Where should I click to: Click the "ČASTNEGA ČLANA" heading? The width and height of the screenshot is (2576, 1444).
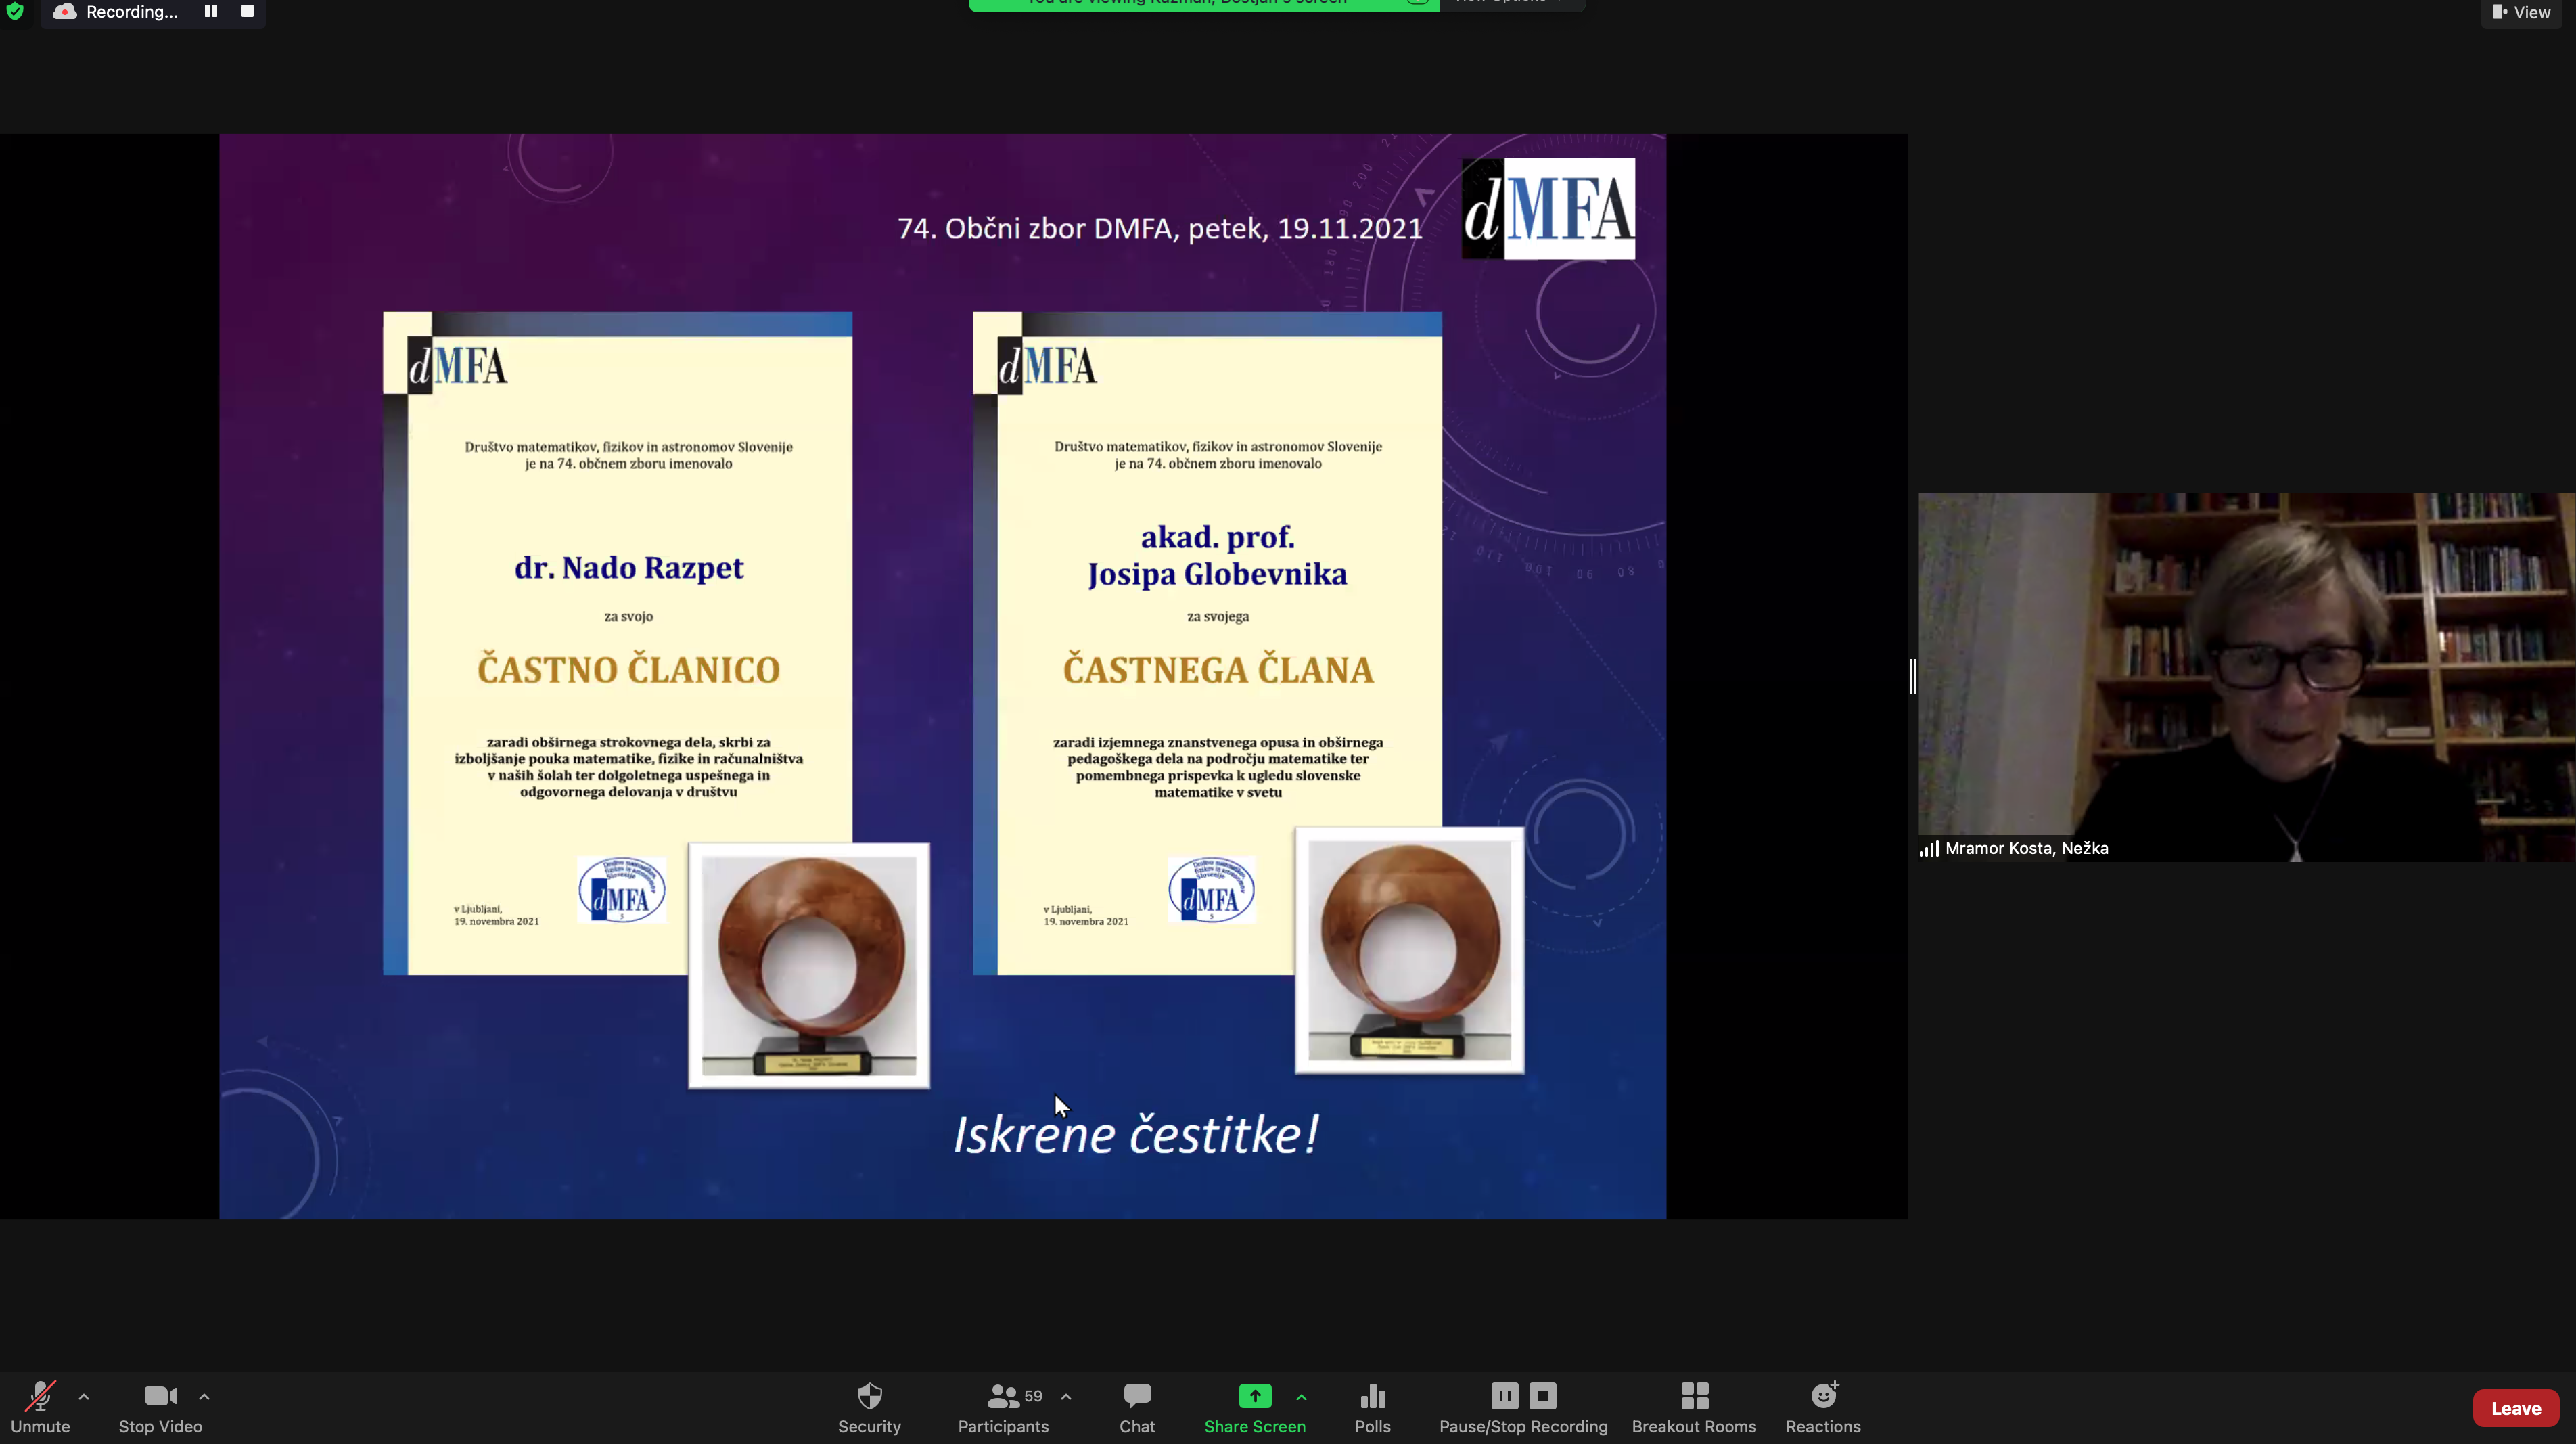click(x=1218, y=669)
